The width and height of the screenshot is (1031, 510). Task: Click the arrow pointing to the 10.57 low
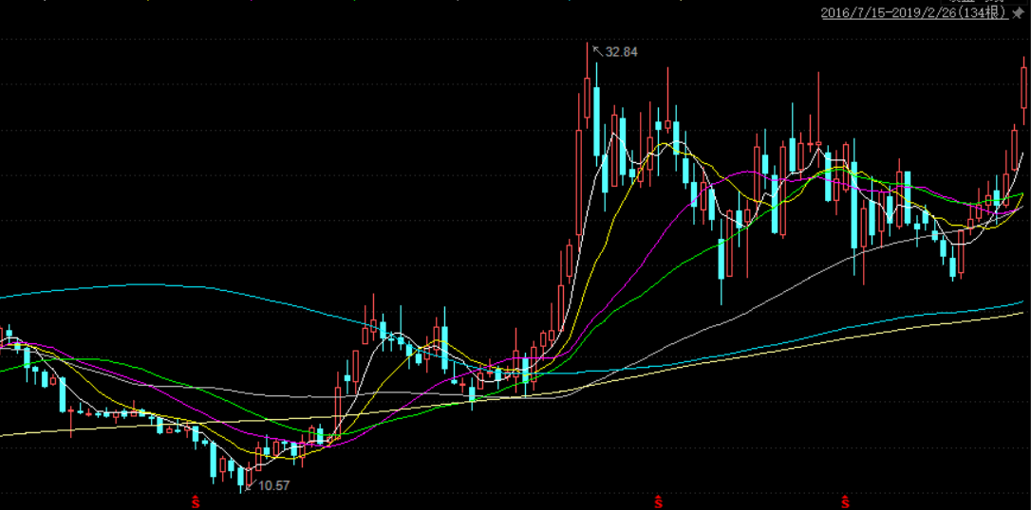[x=251, y=486]
